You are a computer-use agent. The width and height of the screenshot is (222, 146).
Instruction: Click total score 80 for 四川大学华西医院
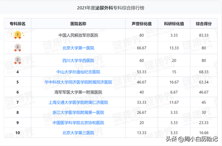(204, 61)
